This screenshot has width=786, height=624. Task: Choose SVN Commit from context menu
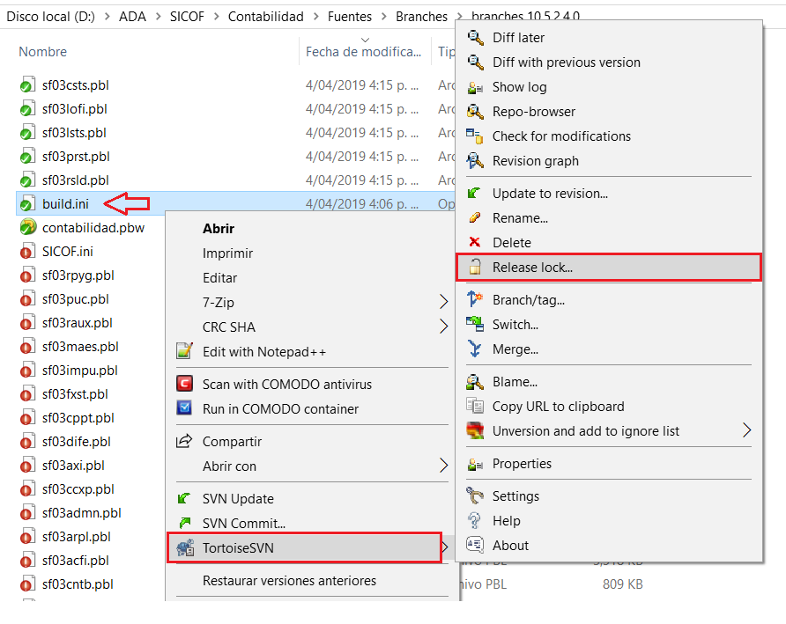click(x=243, y=524)
